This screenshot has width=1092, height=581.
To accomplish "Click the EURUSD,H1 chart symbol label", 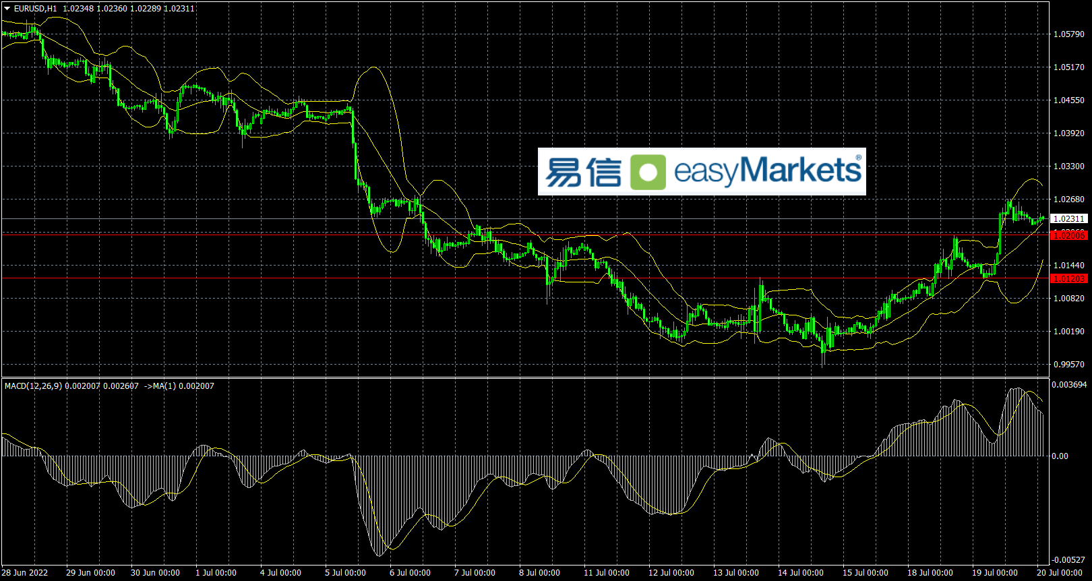I will pyautogui.click(x=36, y=9).
